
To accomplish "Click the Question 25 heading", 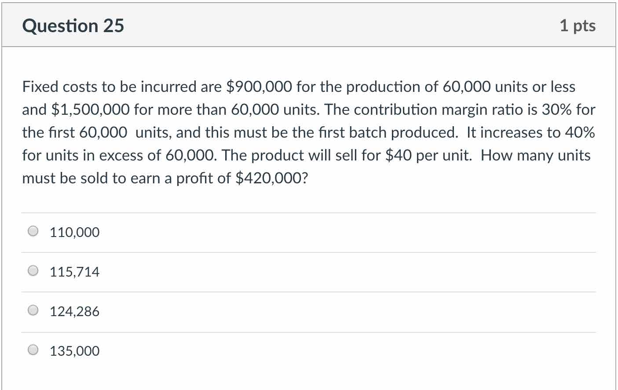I will point(73,26).
